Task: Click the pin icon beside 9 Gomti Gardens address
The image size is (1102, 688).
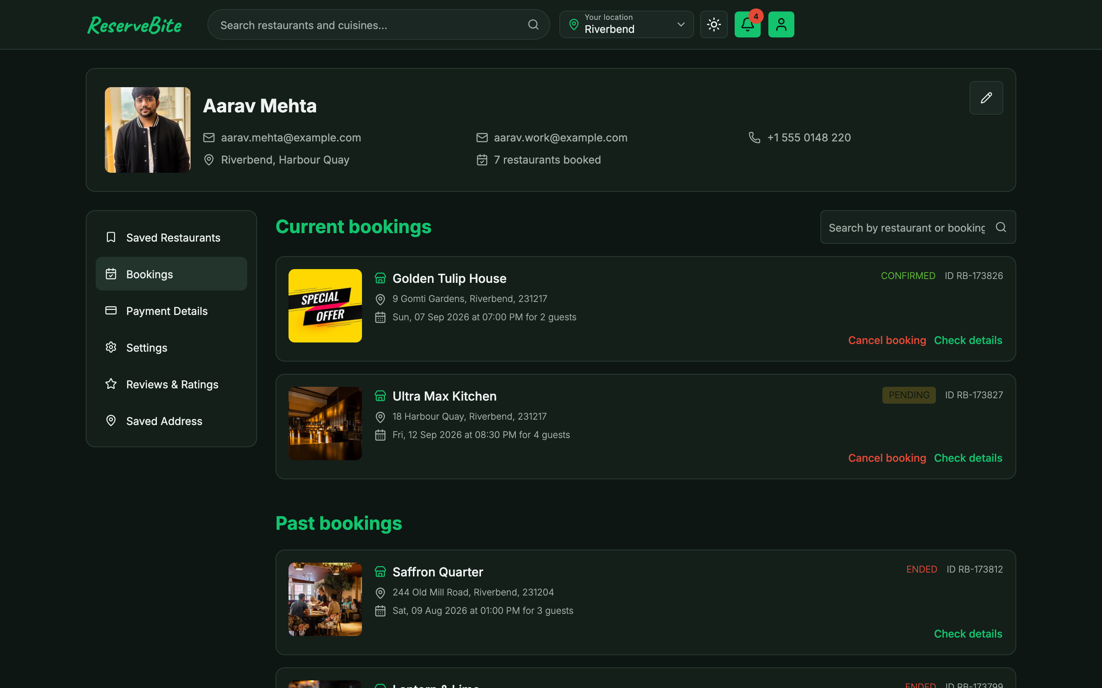Action: pyautogui.click(x=380, y=299)
